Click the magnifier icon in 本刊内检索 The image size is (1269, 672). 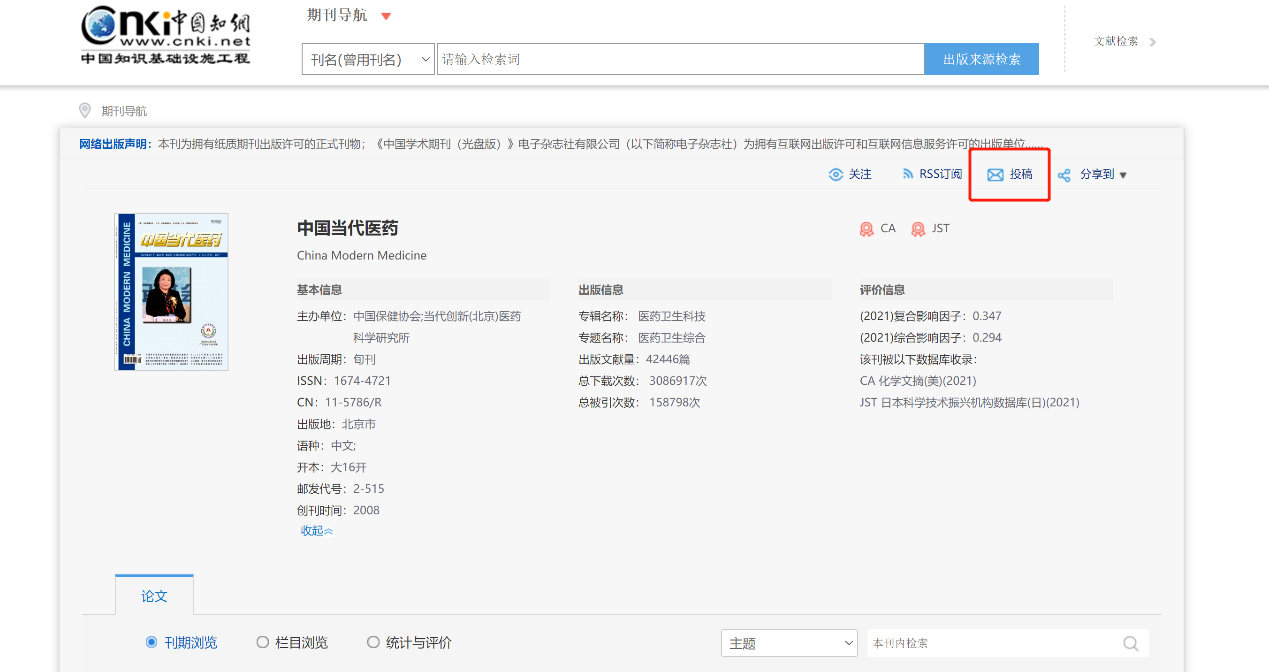tap(1131, 643)
